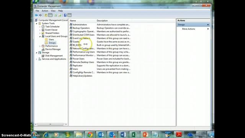Image resolution: width=245 pixels, height=138 pixels.
Task: Click the tree pane scroll left arrow
Action: [36, 124]
